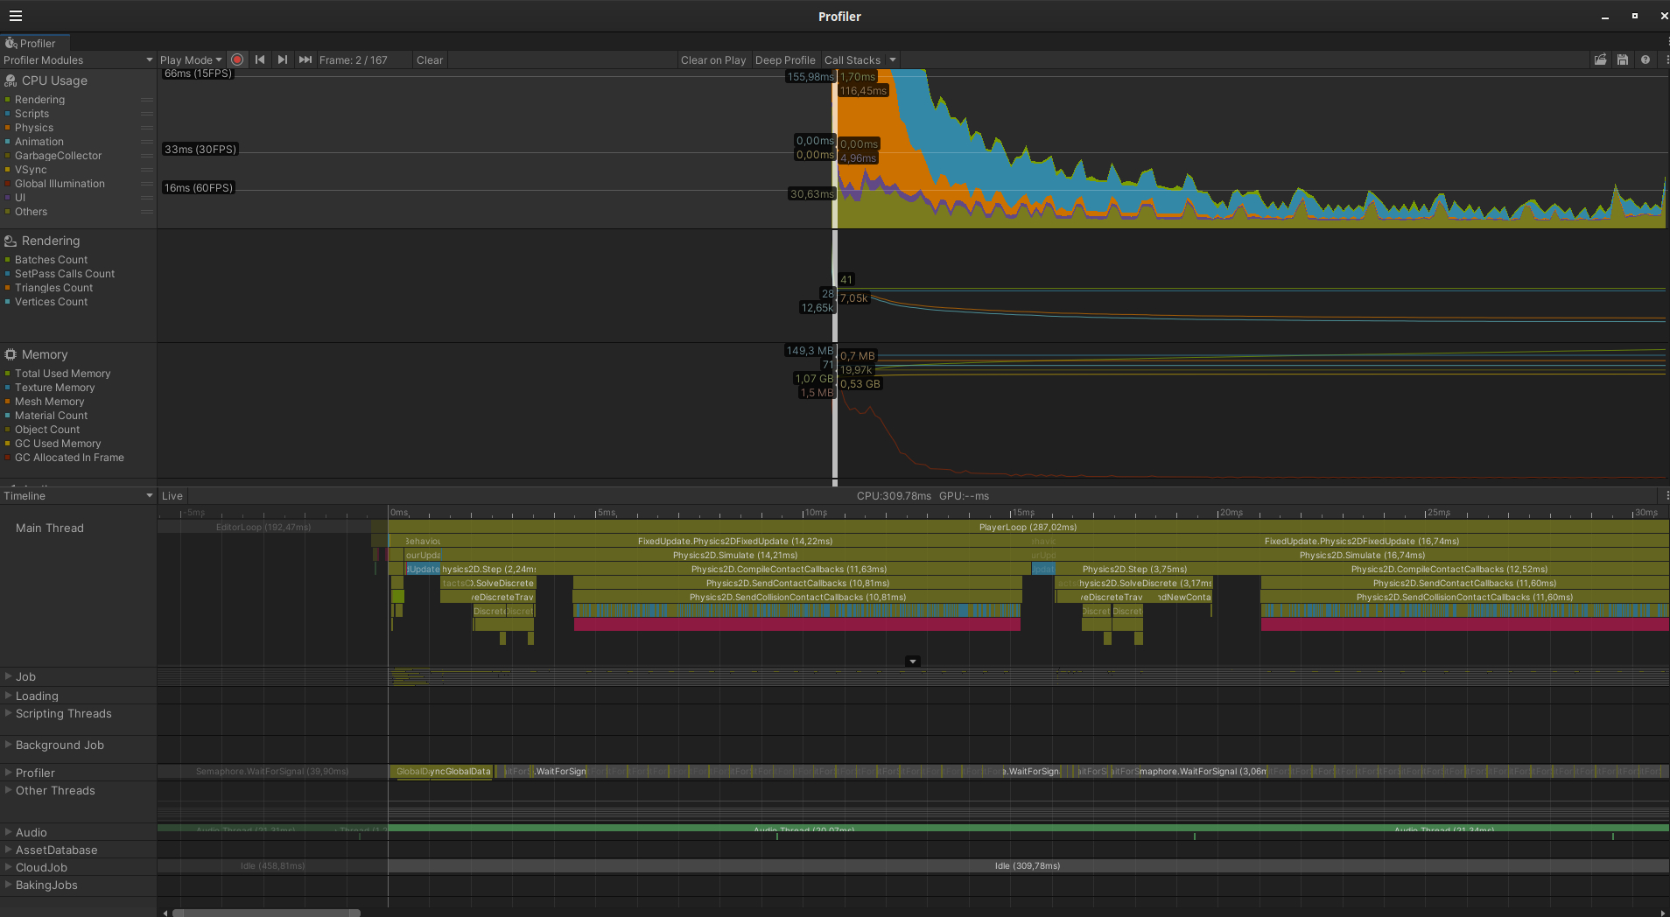
Task: Open the Play Mode target dropdown
Action: (191, 60)
